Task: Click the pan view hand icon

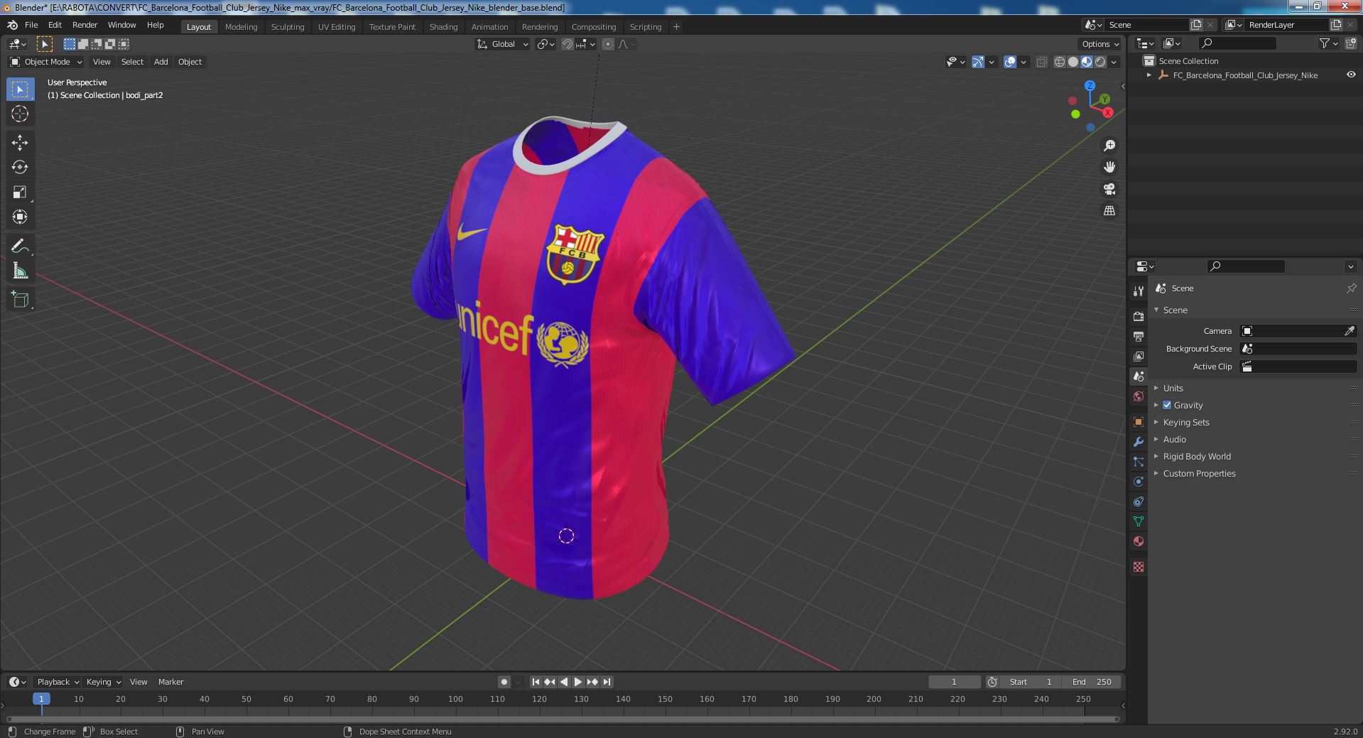Action: [x=1109, y=167]
